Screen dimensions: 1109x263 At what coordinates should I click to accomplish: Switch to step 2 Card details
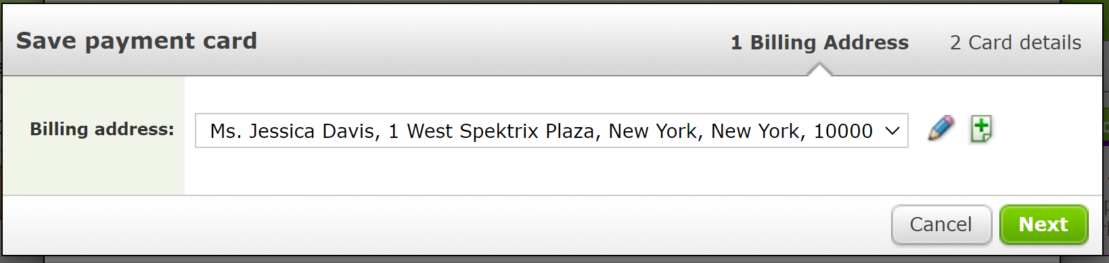1016,43
